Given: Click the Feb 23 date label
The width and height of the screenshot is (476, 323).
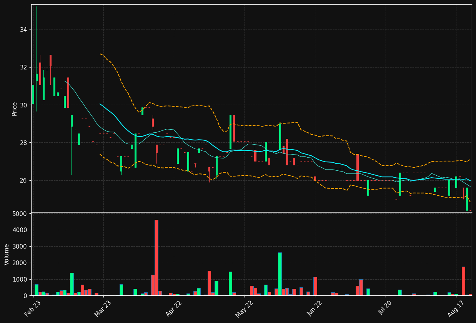Looking at the screenshot, I should (x=33, y=309).
